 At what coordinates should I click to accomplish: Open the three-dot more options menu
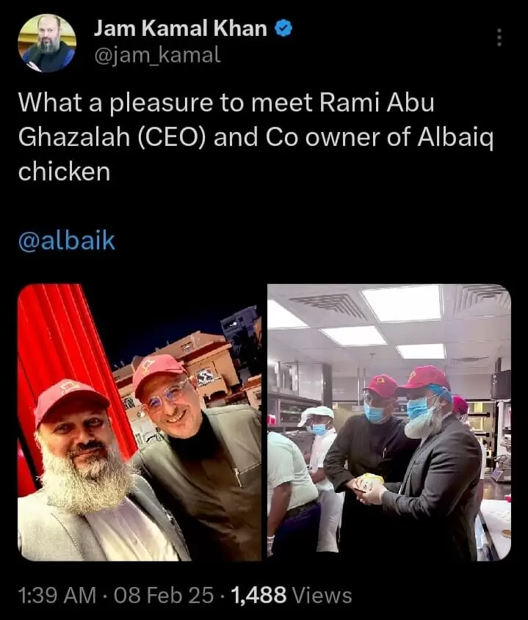click(499, 37)
